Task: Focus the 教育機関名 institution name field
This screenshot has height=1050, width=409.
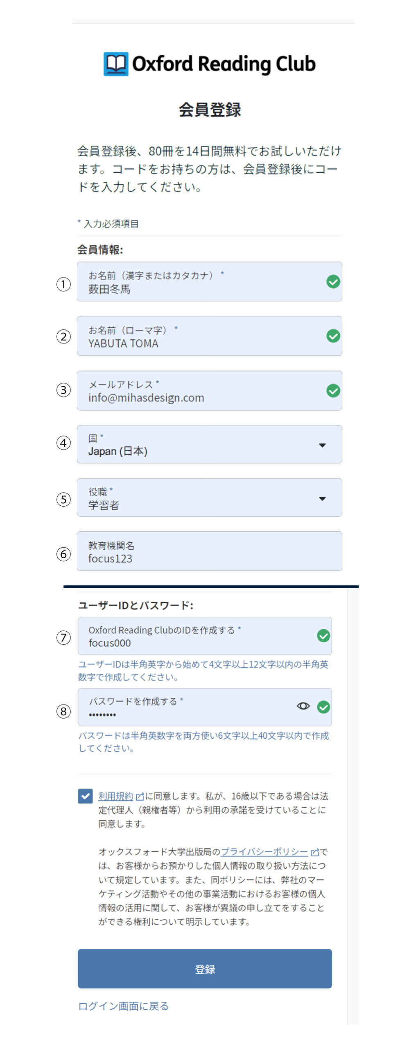Action: (x=209, y=551)
